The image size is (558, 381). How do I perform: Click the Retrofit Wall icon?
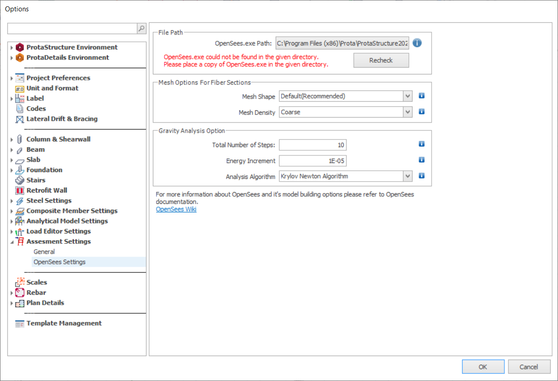pos(19,190)
